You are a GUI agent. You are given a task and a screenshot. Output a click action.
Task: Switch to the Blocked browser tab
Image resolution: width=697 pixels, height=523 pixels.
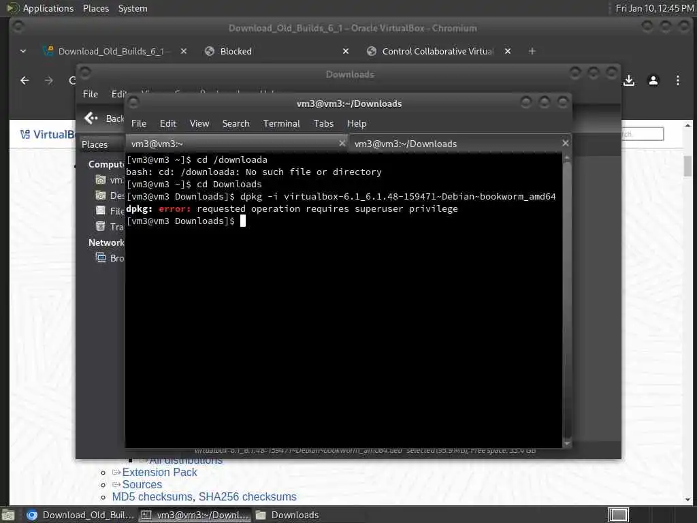(x=236, y=51)
